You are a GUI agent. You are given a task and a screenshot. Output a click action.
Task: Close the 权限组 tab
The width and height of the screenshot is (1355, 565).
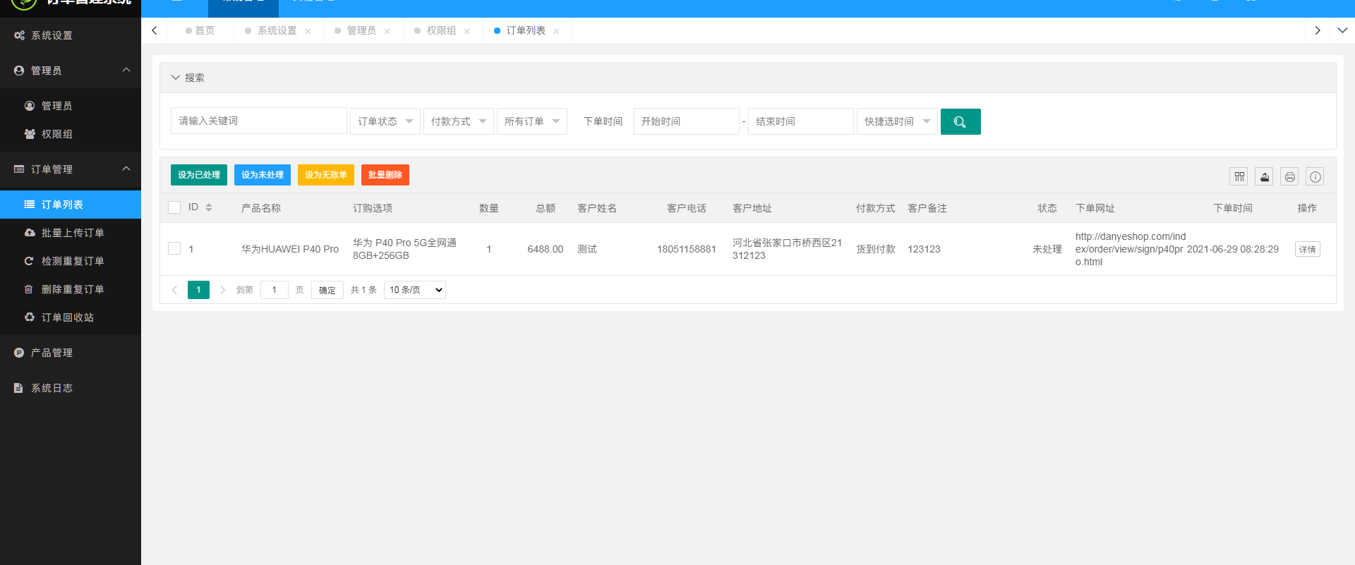pyautogui.click(x=467, y=31)
